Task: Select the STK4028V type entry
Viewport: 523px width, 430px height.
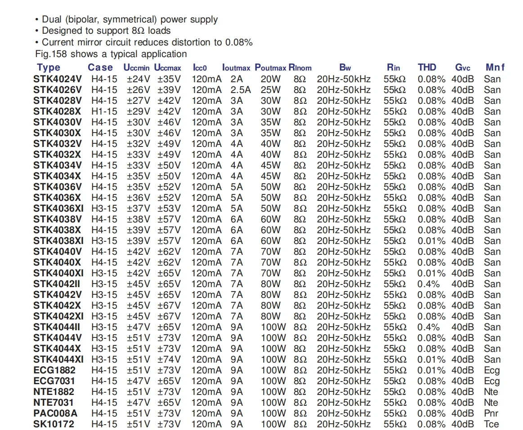Action: point(58,101)
